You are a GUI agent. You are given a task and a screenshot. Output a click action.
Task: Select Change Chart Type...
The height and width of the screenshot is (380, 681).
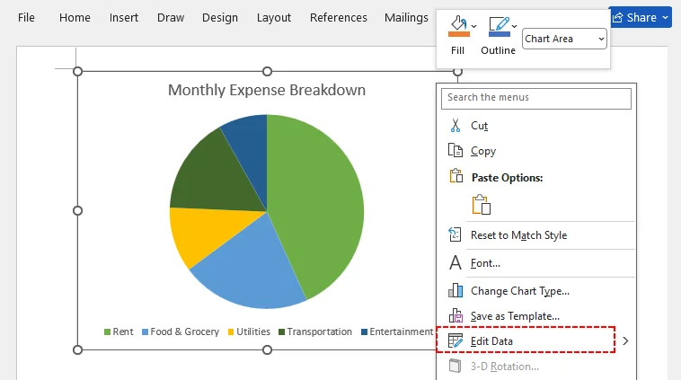coord(520,290)
